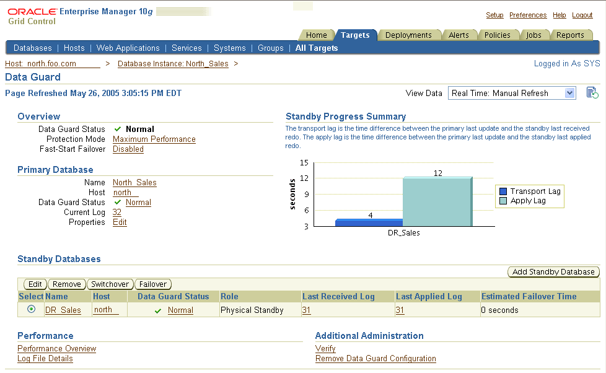This screenshot has height=373, width=606.
Task: Open the Alerts tab
Action: point(459,35)
